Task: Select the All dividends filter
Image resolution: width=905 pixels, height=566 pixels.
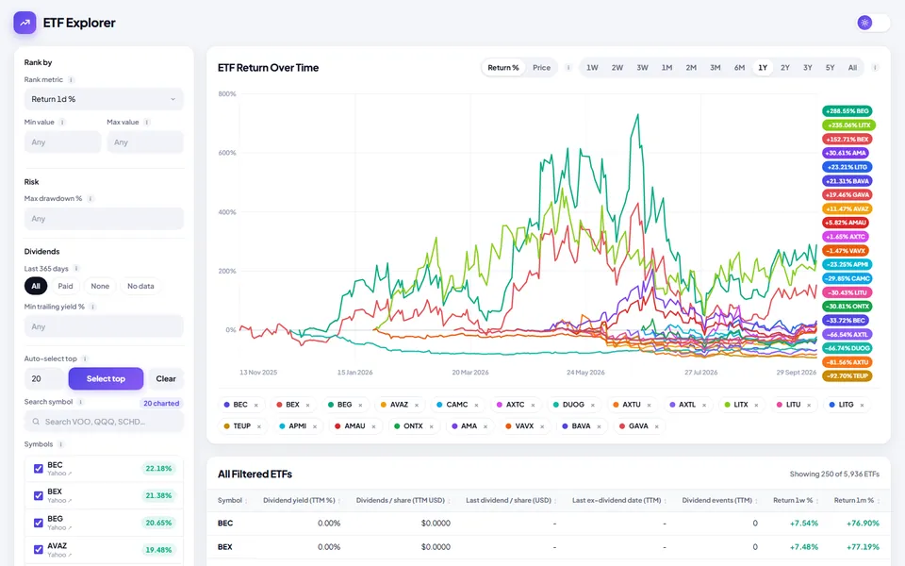Action: 36,286
